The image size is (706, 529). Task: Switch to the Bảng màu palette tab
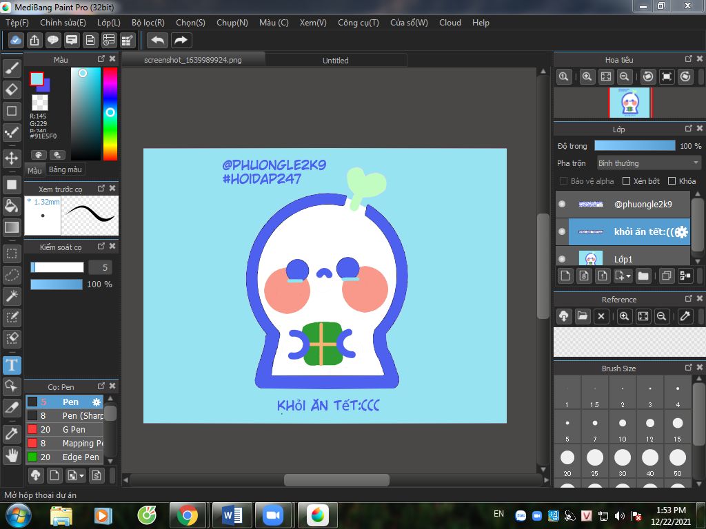coord(65,169)
